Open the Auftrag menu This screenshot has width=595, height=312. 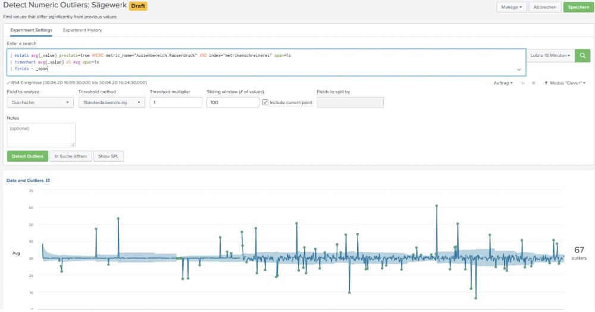pos(503,83)
